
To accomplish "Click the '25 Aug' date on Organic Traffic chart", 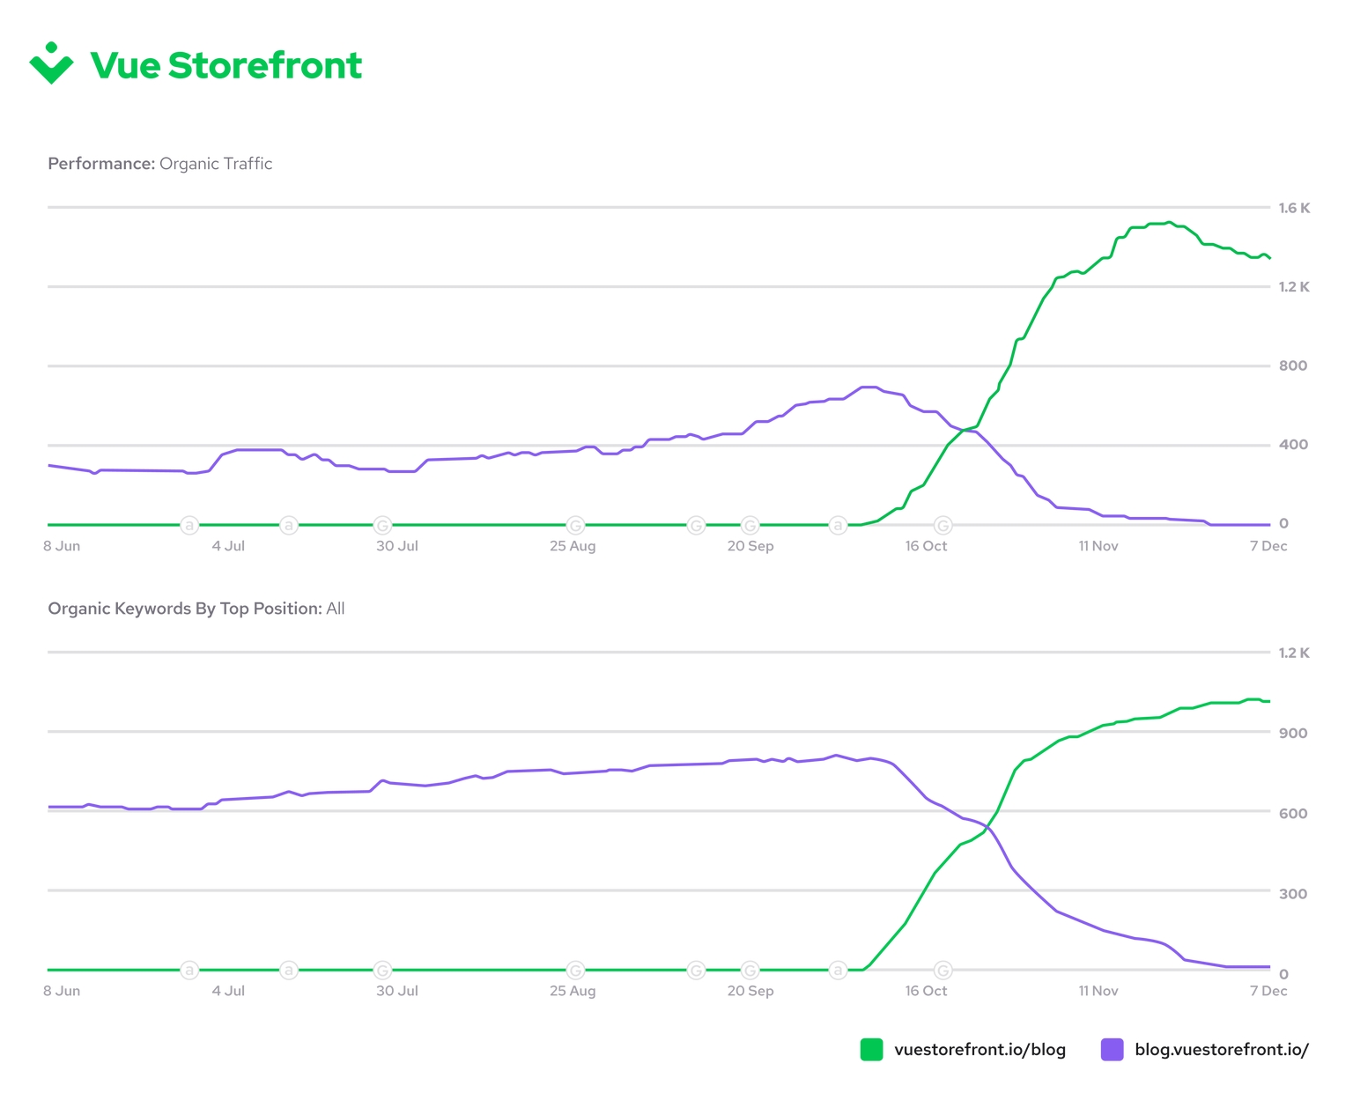I will click(573, 546).
